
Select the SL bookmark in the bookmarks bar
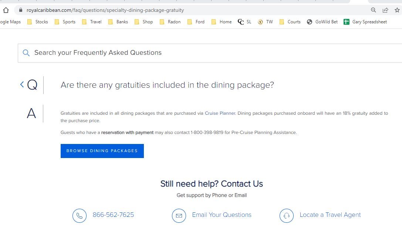tap(245, 21)
